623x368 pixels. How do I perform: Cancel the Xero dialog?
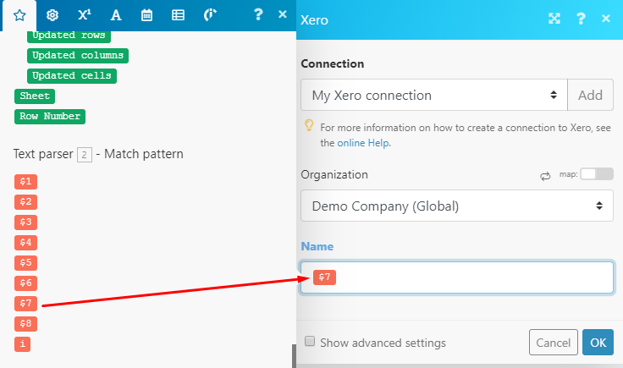[554, 342]
